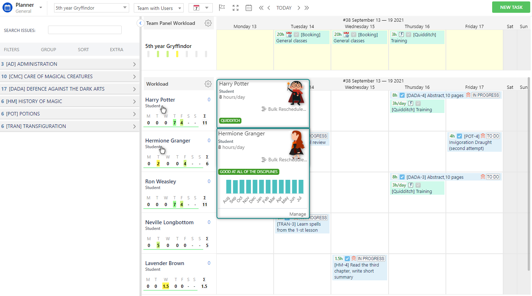
Task: Click Harry Potter avatar image in card
Action: tap(296, 93)
